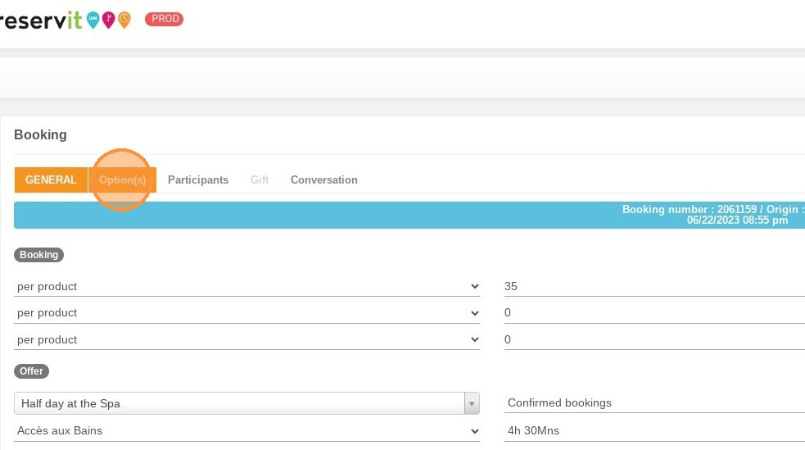
Task: Open the Half day at the Spa combo box
Action: pyautogui.click(x=247, y=403)
